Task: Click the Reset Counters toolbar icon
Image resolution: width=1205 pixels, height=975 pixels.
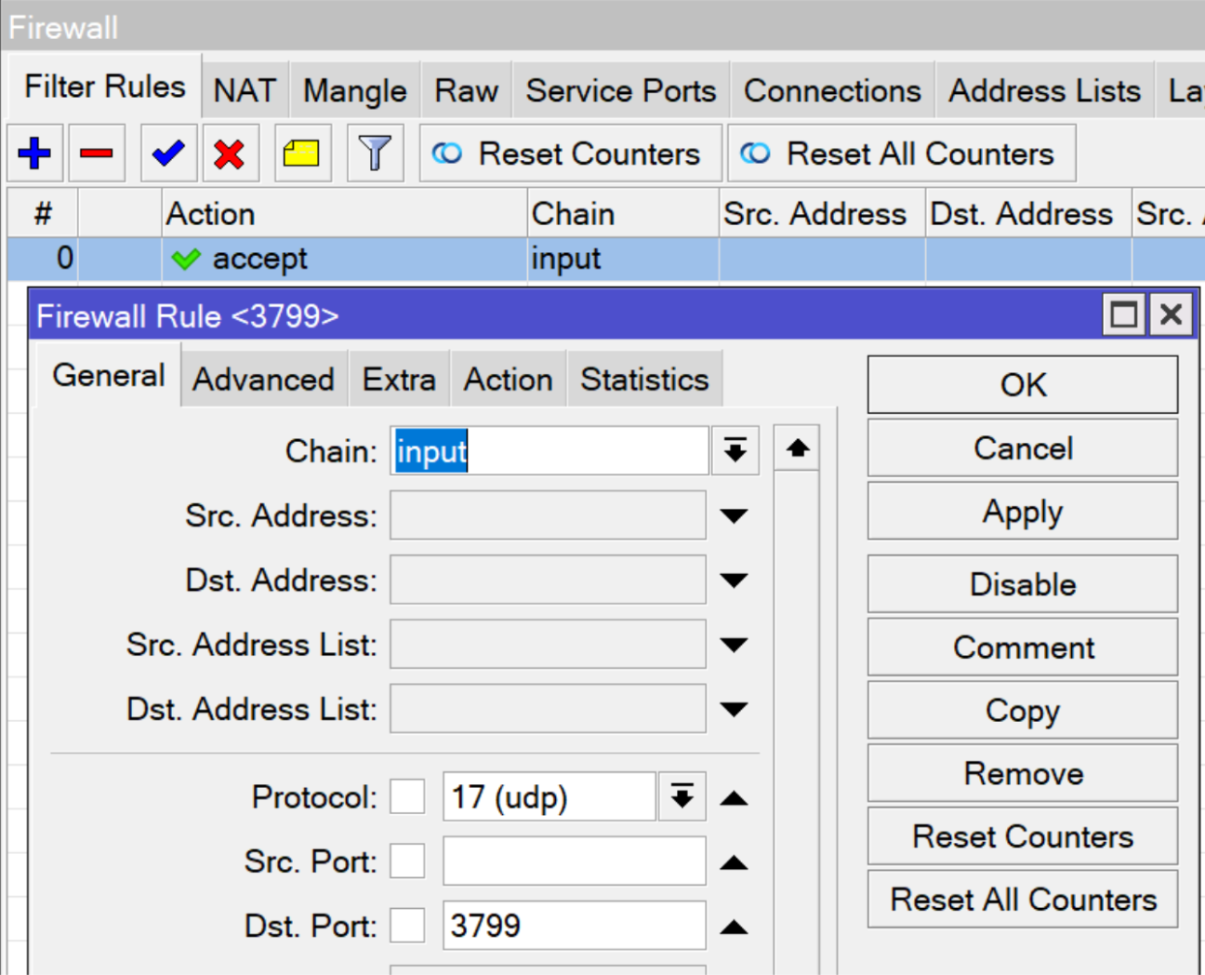Action: click(x=570, y=153)
